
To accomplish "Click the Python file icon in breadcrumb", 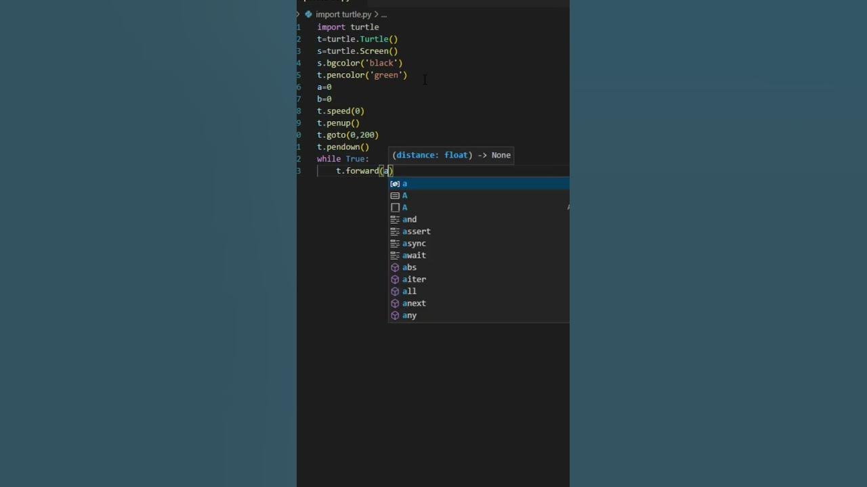I will tap(308, 14).
